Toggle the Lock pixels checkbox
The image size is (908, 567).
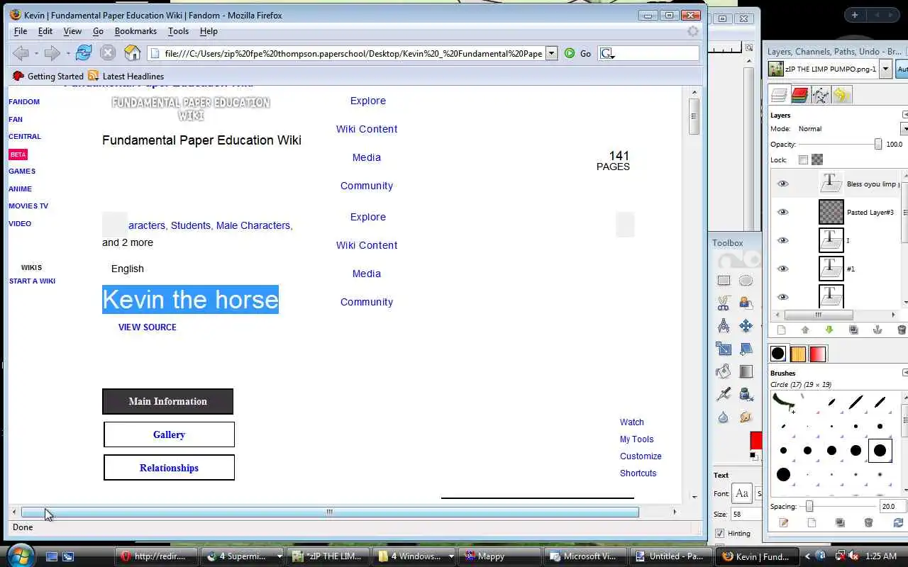click(x=803, y=160)
